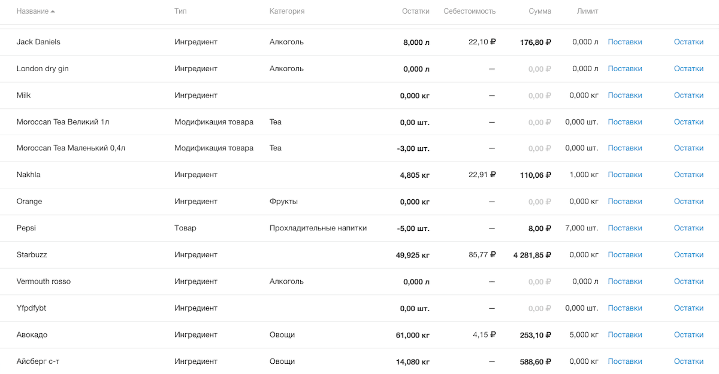
Task: Click the -5,00 шт. stock value
Action: (413, 228)
